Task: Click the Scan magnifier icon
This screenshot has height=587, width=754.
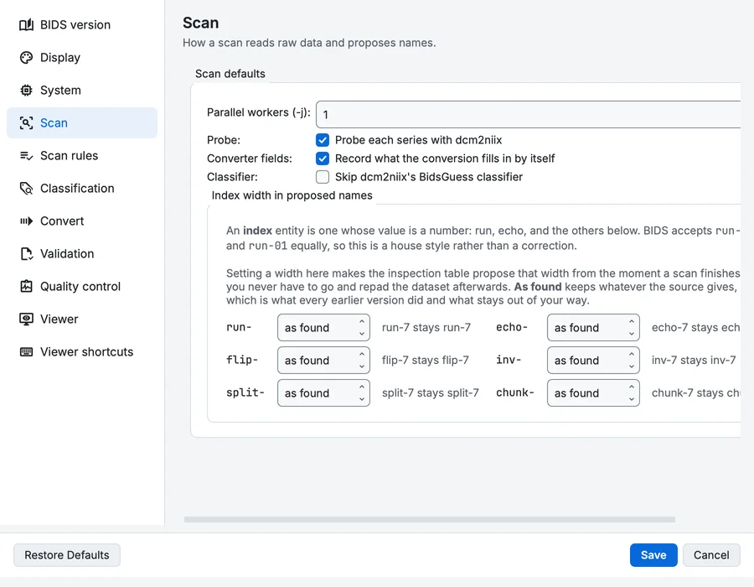Action: (27, 122)
